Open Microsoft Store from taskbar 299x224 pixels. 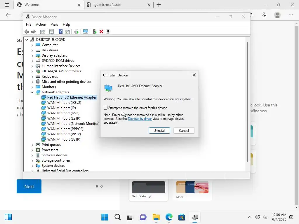tap(182, 217)
